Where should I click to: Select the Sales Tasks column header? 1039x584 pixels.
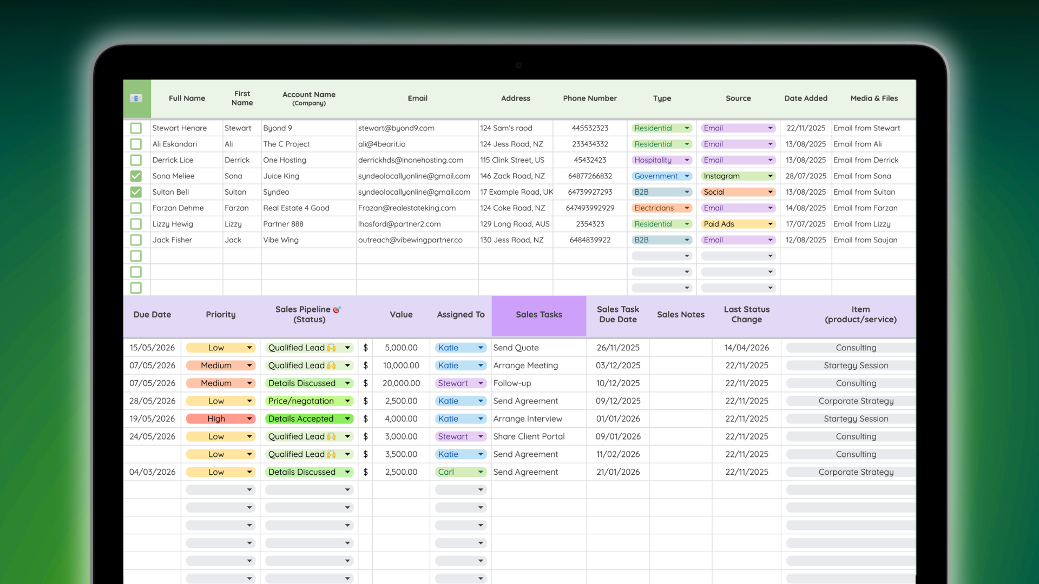pos(539,315)
